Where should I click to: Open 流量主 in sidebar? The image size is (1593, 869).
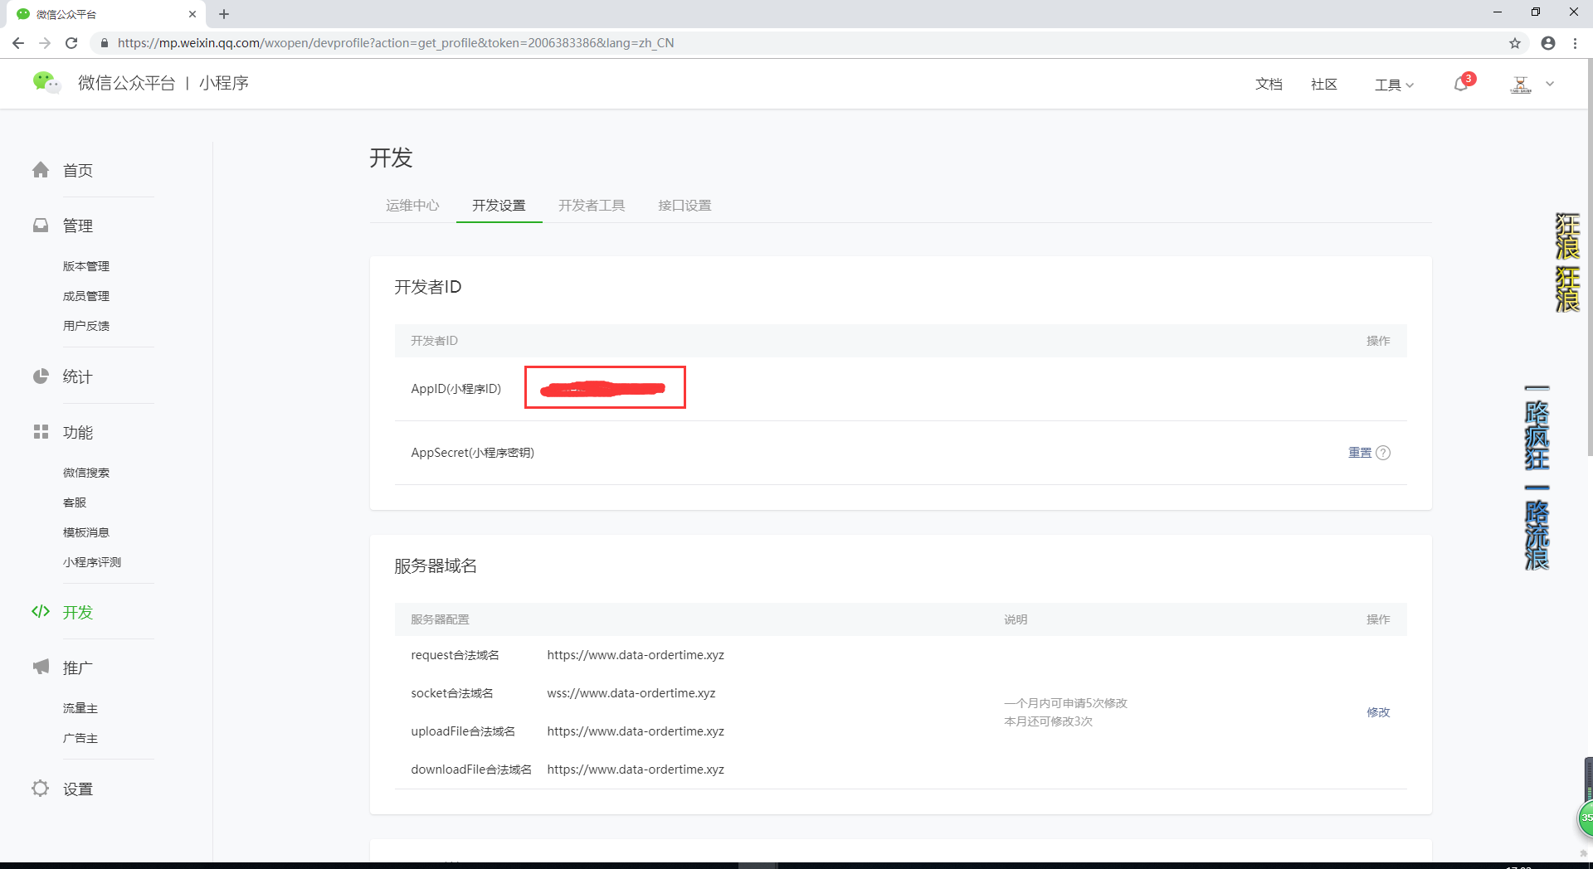[x=80, y=708]
